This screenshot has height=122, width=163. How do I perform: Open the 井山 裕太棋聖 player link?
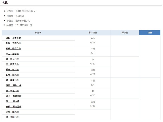click(13, 38)
